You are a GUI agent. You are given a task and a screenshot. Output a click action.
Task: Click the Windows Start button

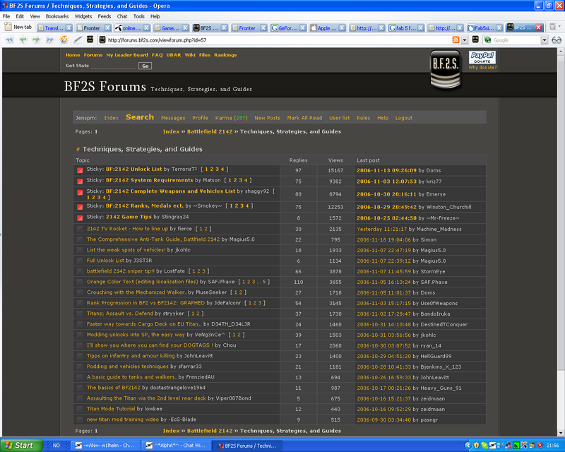coord(22,446)
